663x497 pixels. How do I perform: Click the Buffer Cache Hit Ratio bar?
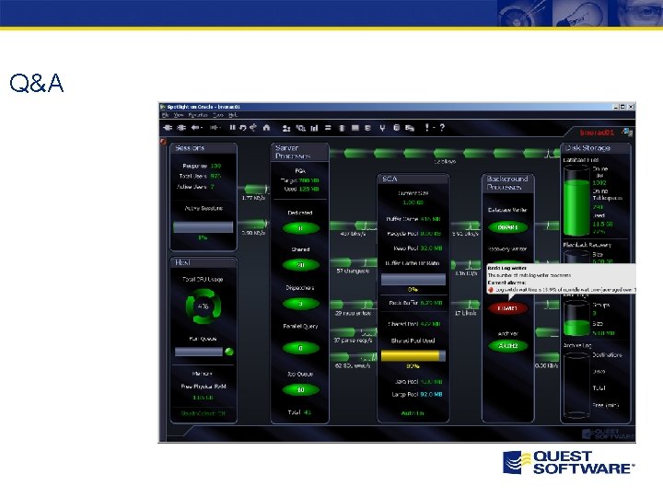(413, 279)
